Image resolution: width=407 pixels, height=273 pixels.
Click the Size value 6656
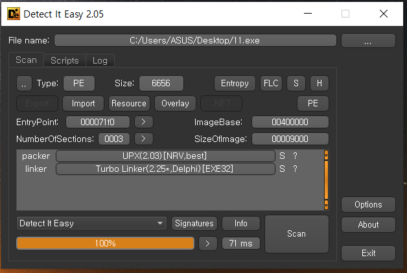161,84
